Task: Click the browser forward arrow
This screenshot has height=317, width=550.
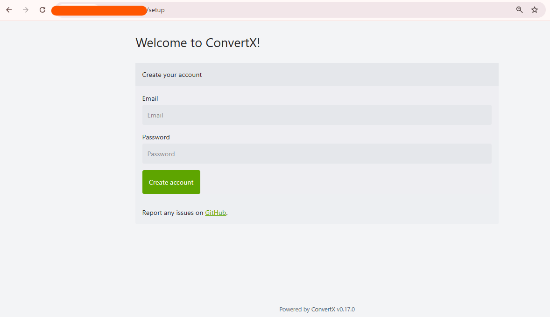Action: (x=26, y=10)
